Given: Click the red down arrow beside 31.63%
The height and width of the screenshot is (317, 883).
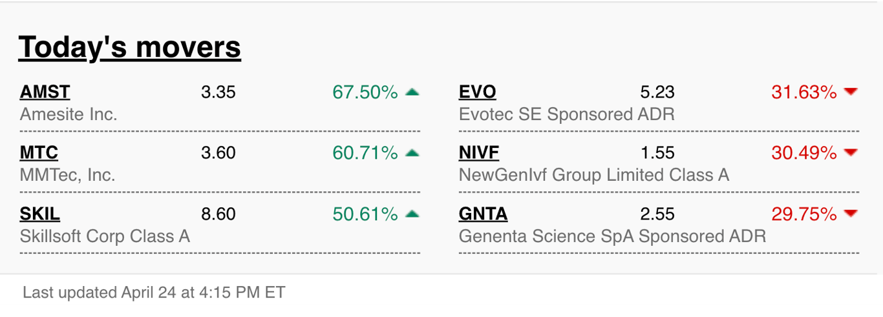Looking at the screenshot, I should coord(851,92).
